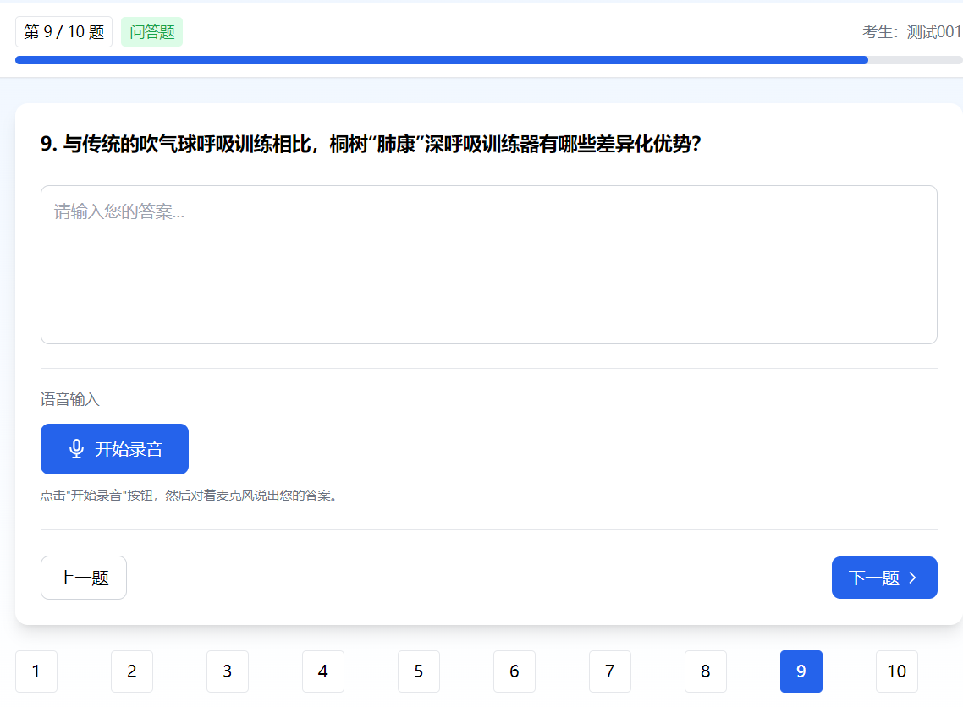Click the recording hint text below the button
The height and width of the screenshot is (707, 963).
click(190, 496)
